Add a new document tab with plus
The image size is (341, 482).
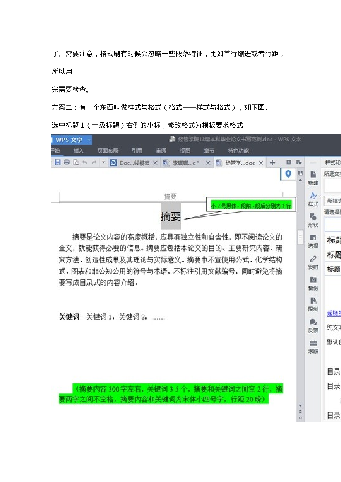tap(273, 163)
